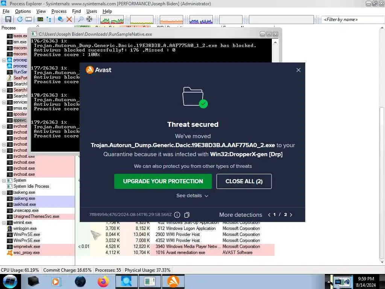Collapse the System process tree node
Viewport: 385px width, 289px height.
point(4,180)
